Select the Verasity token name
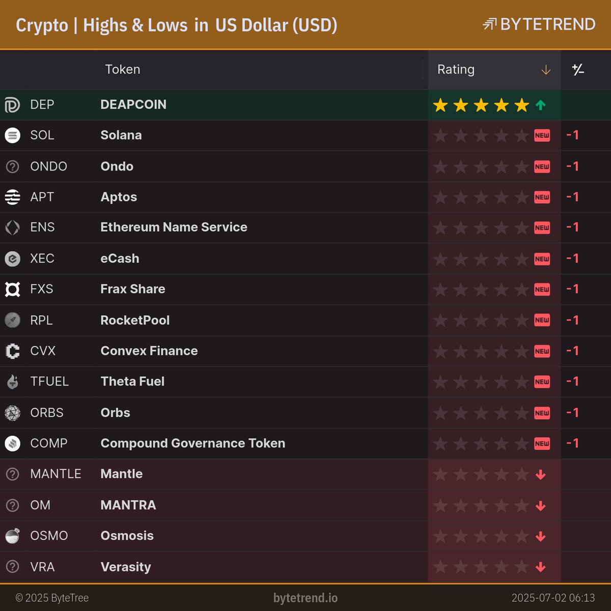611x611 pixels. (126, 567)
